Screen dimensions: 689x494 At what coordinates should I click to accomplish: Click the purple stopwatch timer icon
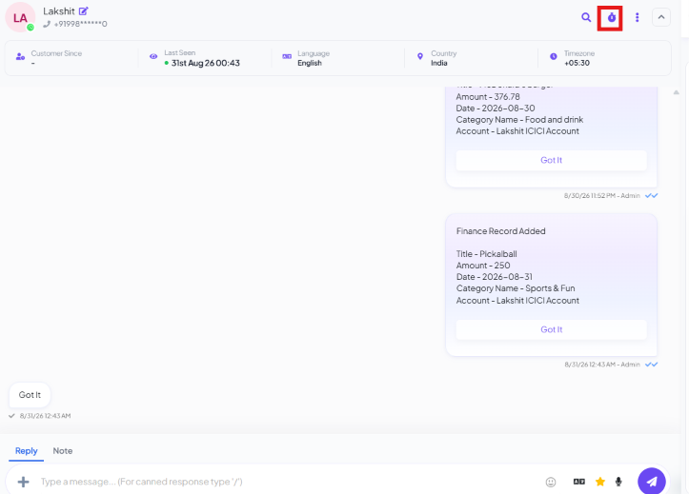(x=611, y=17)
